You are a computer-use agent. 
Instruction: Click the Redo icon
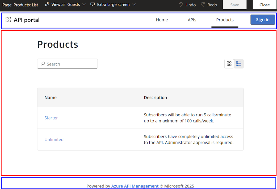[203, 5]
